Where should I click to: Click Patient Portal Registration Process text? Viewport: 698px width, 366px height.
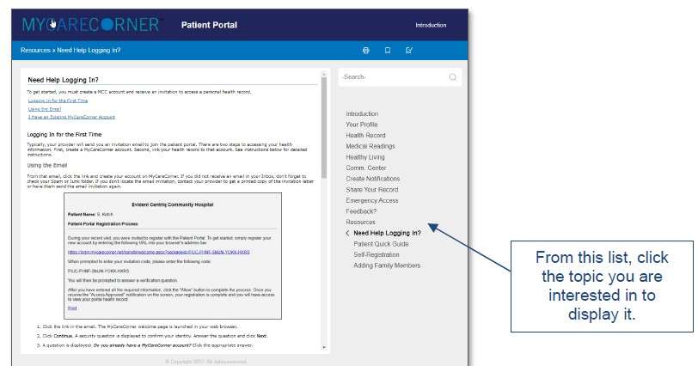(x=103, y=223)
